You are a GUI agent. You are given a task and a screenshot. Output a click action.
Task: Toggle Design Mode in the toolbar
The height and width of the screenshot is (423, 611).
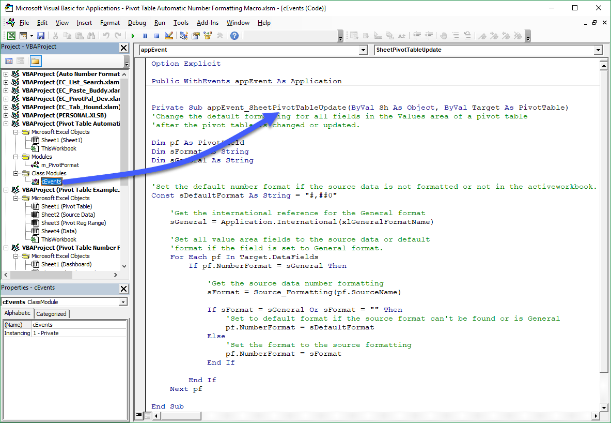pos(168,36)
